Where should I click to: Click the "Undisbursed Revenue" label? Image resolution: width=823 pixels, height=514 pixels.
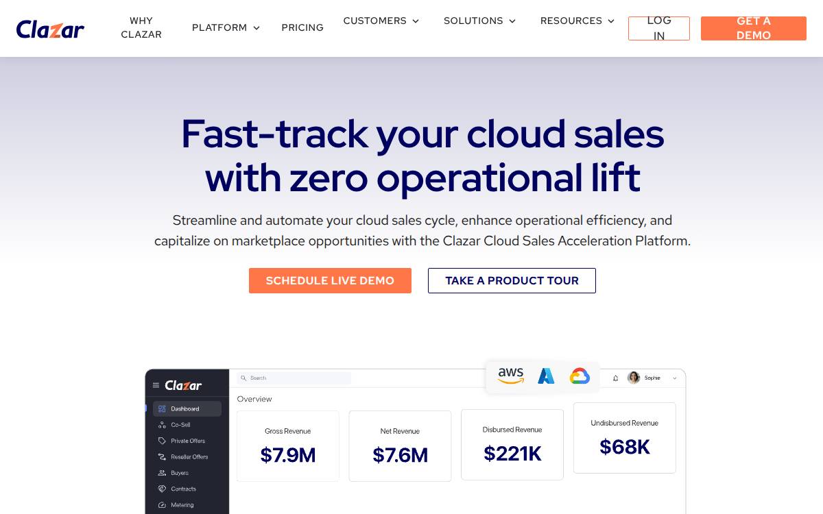(x=625, y=423)
